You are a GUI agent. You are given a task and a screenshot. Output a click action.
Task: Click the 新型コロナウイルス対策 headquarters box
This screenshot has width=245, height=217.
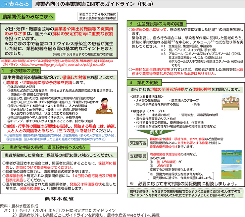[98, 16]
